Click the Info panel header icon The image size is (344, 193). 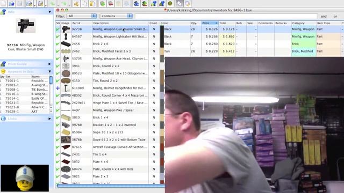pyautogui.click(x=3, y=12)
